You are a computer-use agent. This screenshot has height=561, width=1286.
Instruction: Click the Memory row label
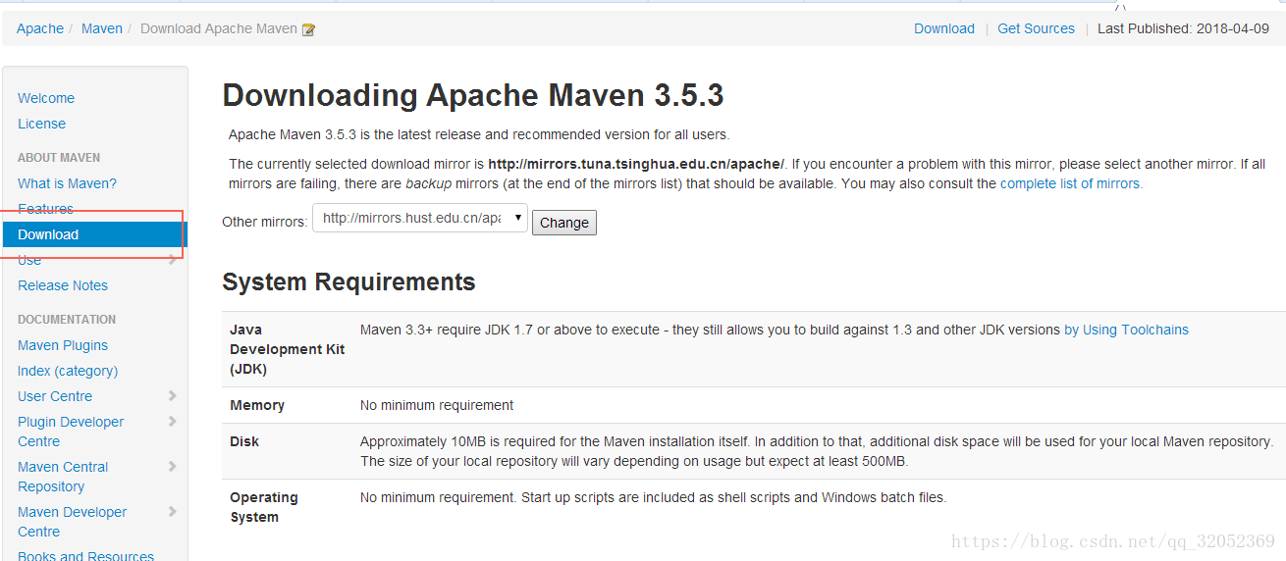[257, 405]
